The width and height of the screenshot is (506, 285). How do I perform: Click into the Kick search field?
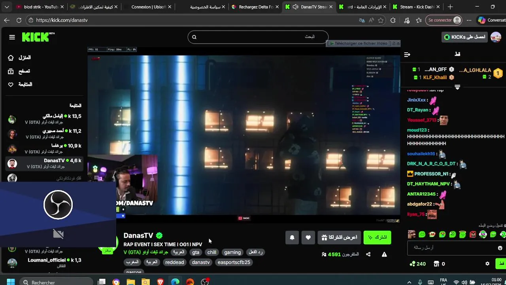point(258,37)
